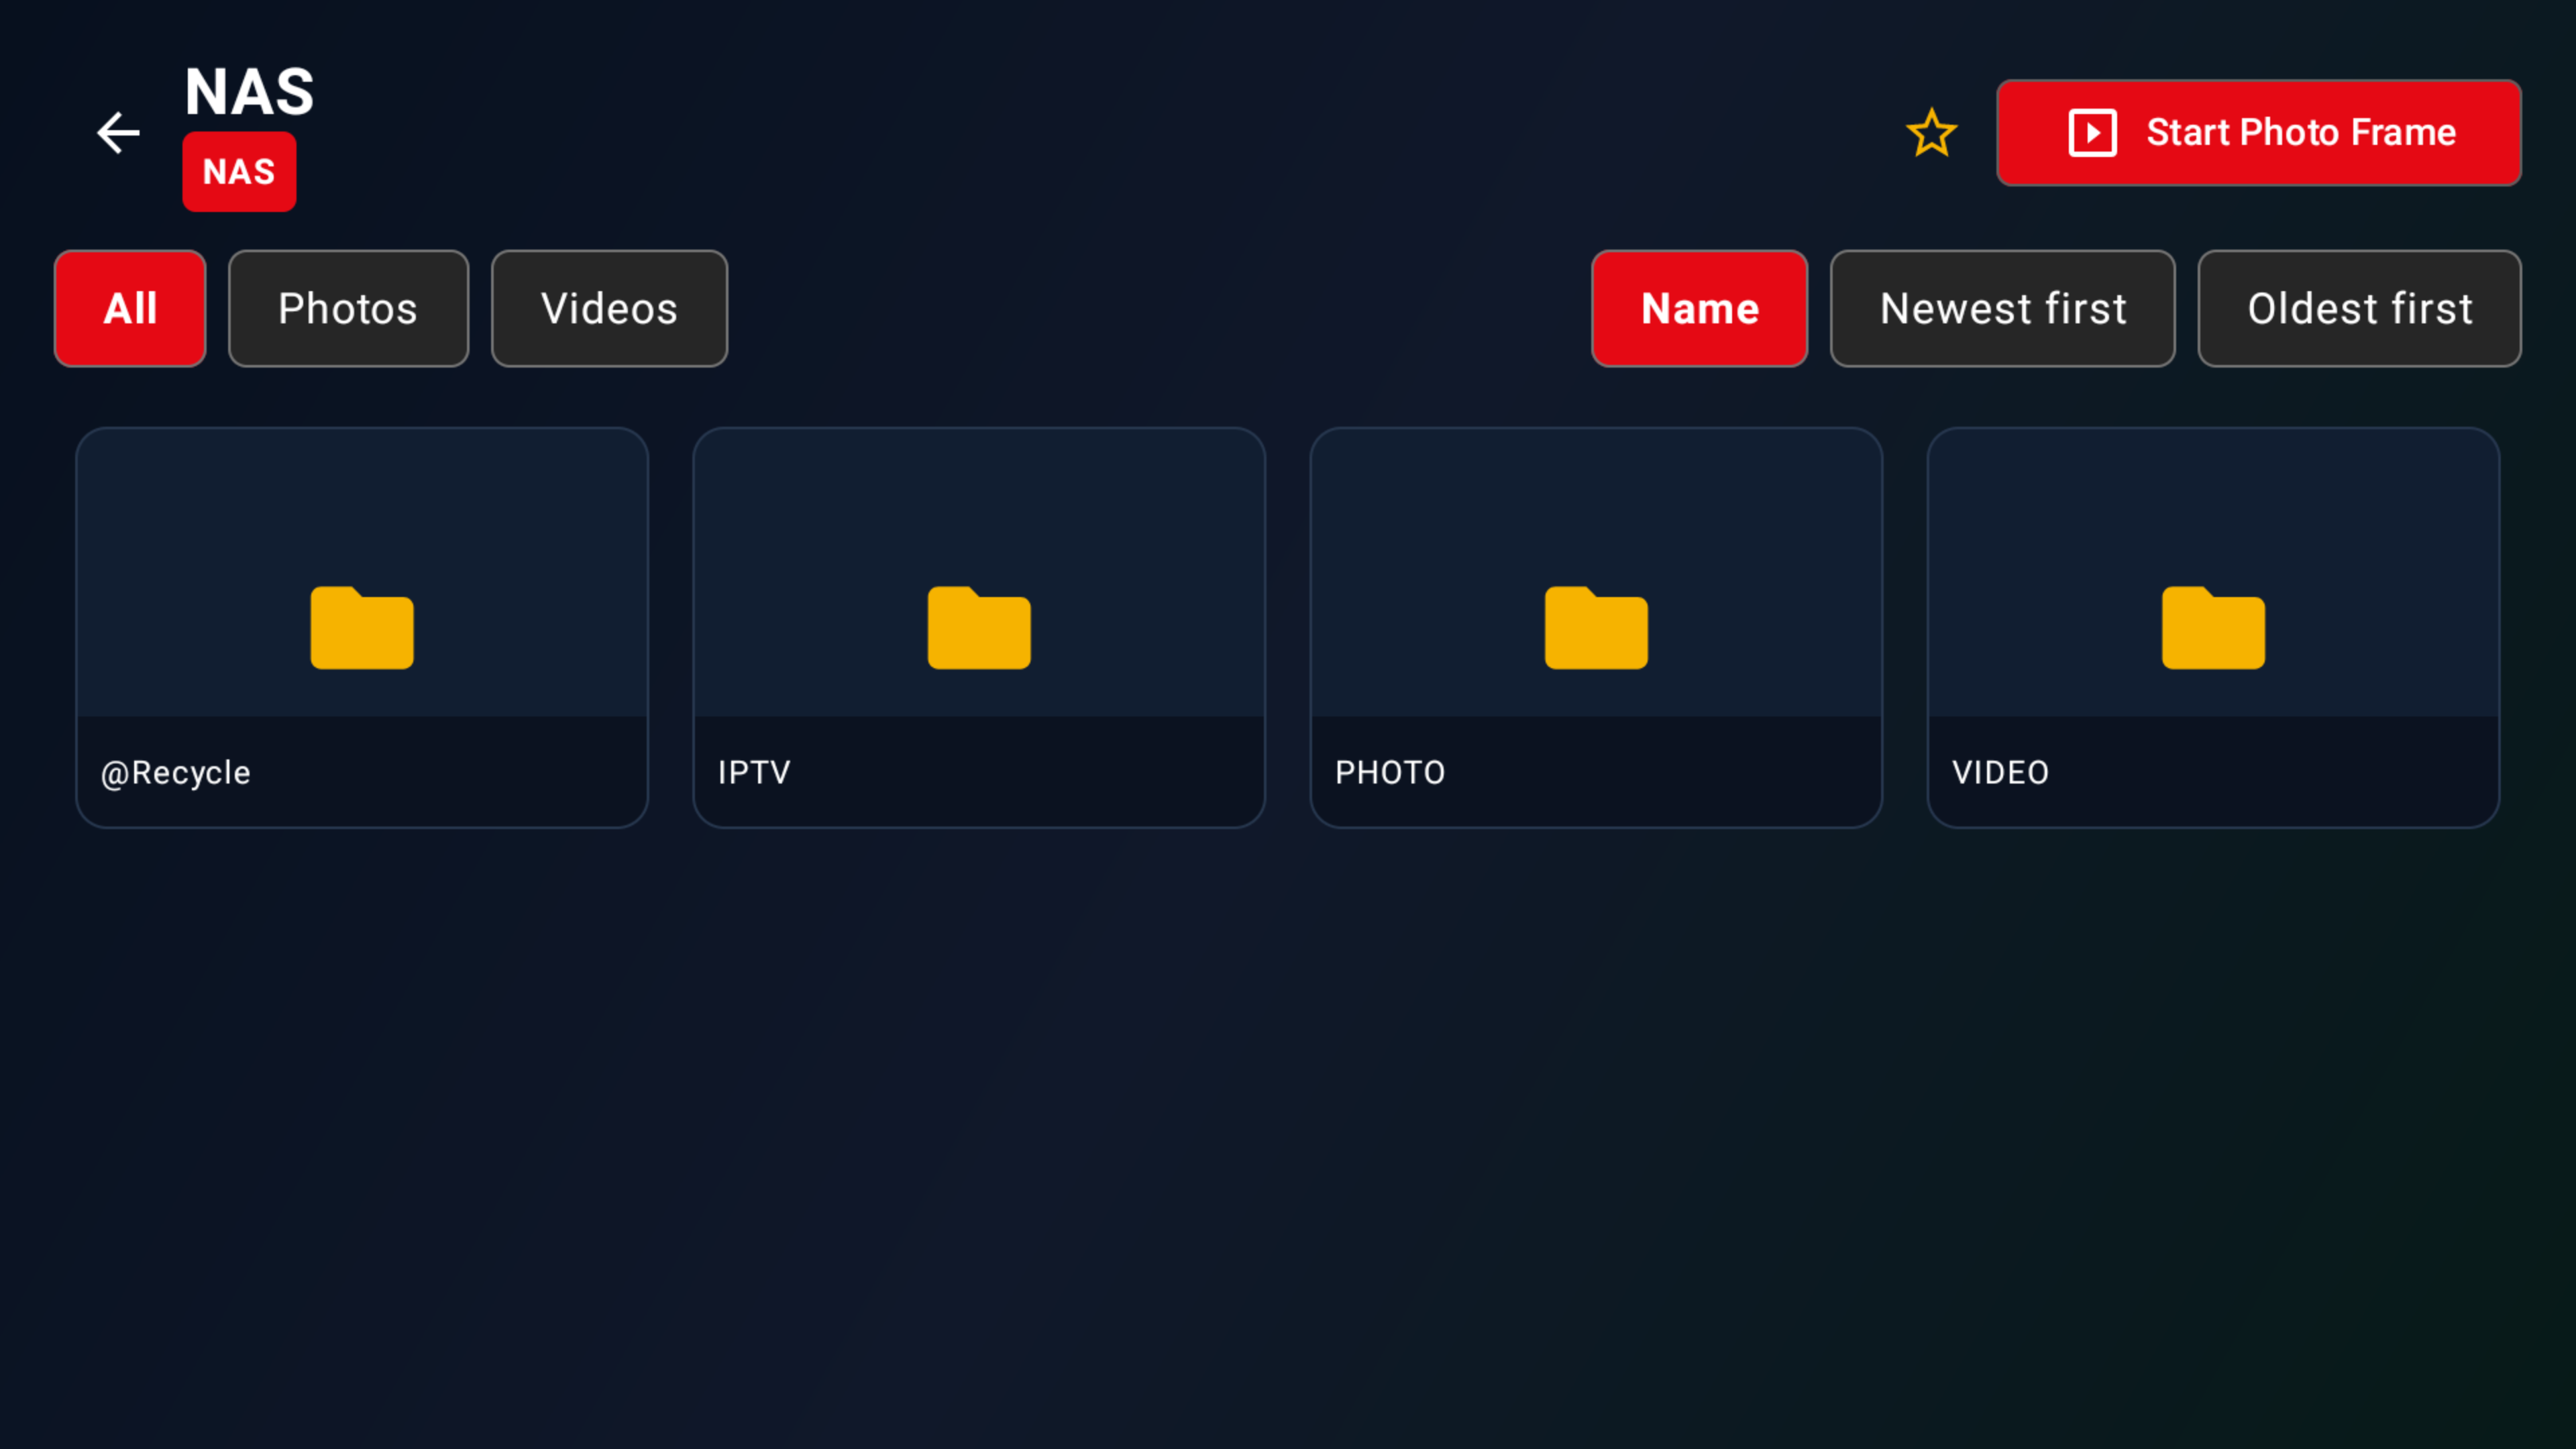Screen dimensions: 2576x1449
Task: Click the NAS page title
Action: (x=250, y=92)
